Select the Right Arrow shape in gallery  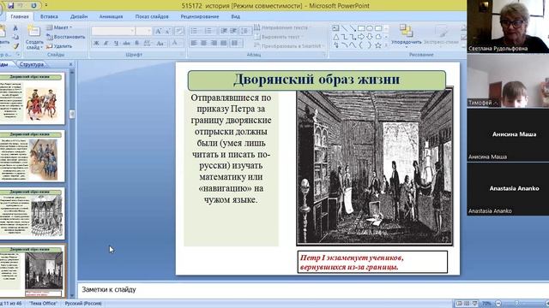[361, 37]
